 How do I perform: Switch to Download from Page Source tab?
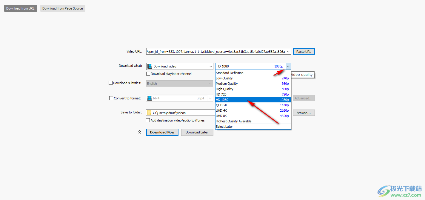click(63, 8)
